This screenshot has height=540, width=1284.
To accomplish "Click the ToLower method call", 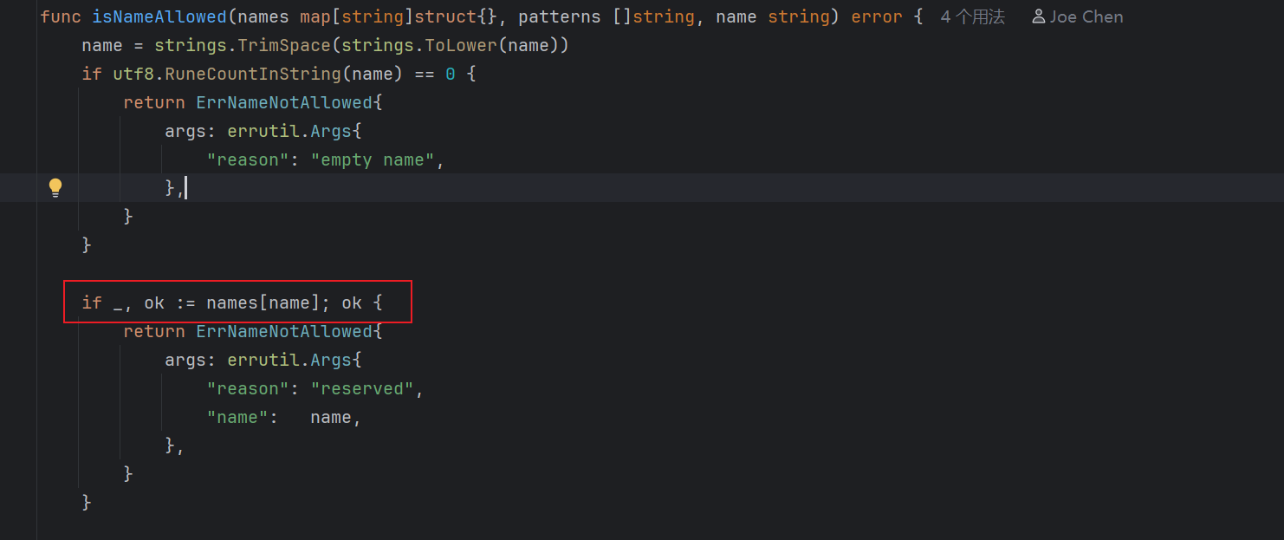I will (x=461, y=45).
